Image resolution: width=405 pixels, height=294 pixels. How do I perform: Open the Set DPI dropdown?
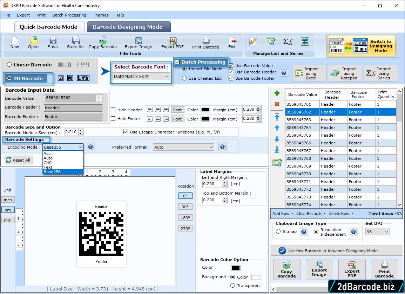click(x=377, y=232)
